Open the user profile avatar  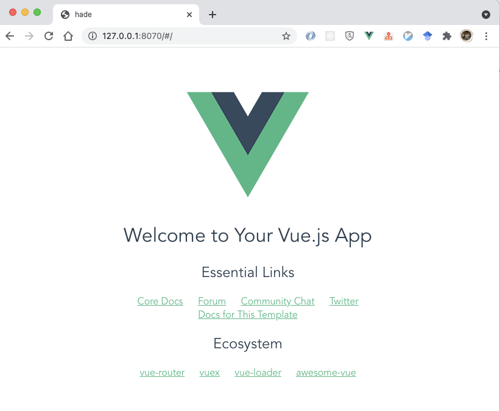(x=466, y=36)
